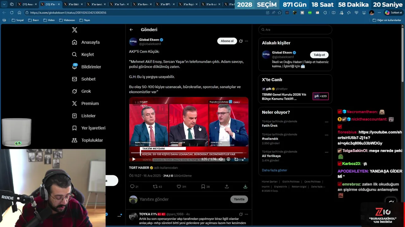Open TOYKA reply more options
Screen dimensions: 405x227
pyautogui.click(x=246, y=214)
